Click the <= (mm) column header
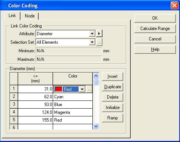The height and width of the screenshot is (142, 180). pos(35,79)
